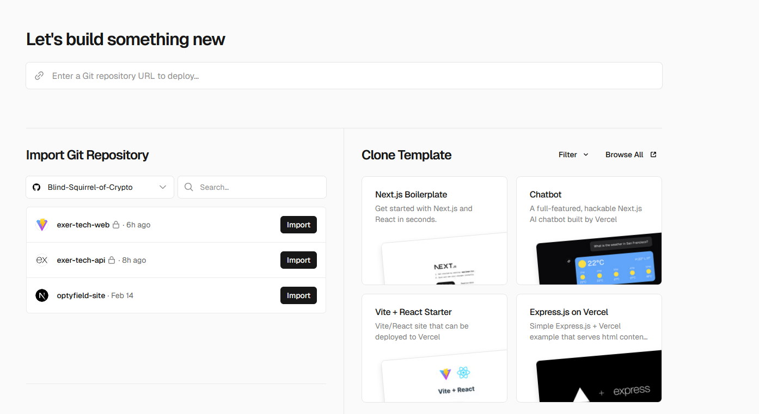The height and width of the screenshot is (414, 759).
Task: Click the "Feb 14" date text
Action: coord(123,295)
